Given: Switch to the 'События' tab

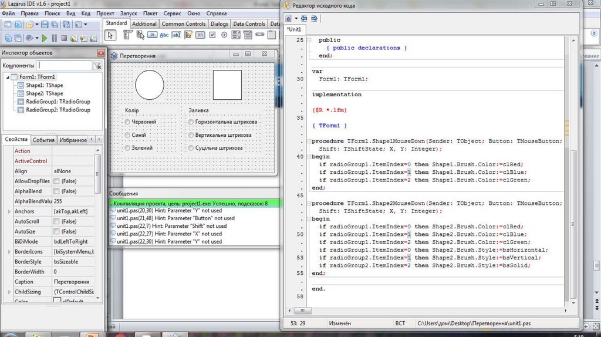Looking at the screenshot, I should click(43, 140).
